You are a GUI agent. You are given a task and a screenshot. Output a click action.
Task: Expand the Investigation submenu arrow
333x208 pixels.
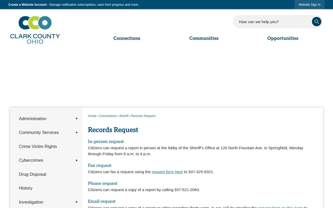click(77, 202)
